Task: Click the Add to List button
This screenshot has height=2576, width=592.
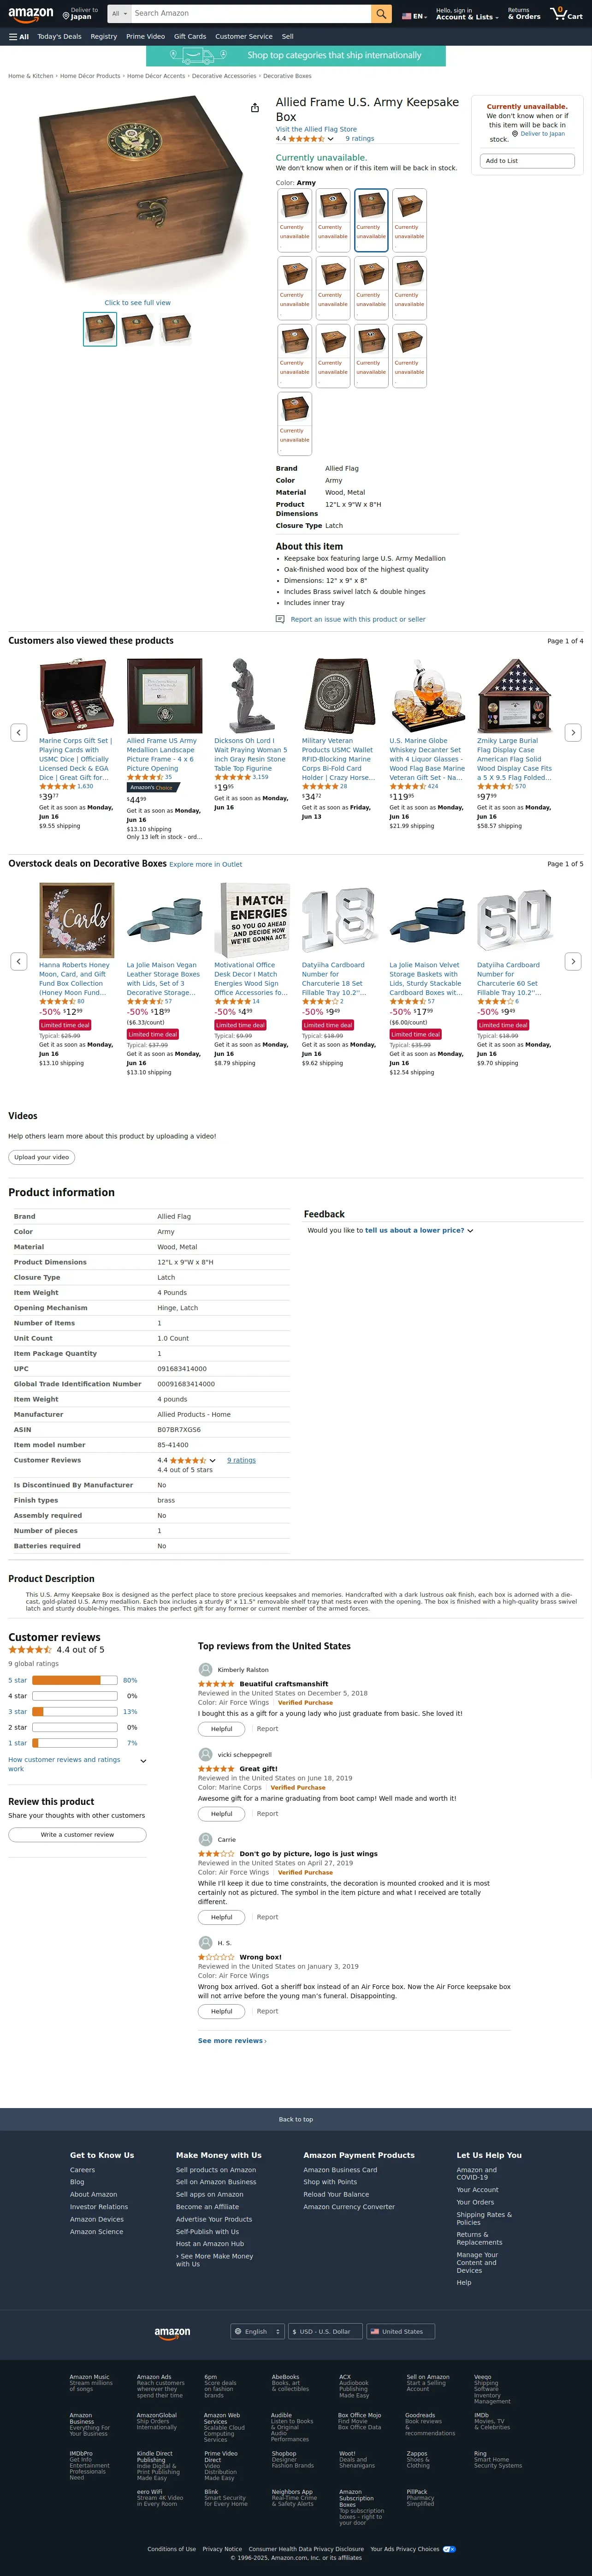Action: 527,161
